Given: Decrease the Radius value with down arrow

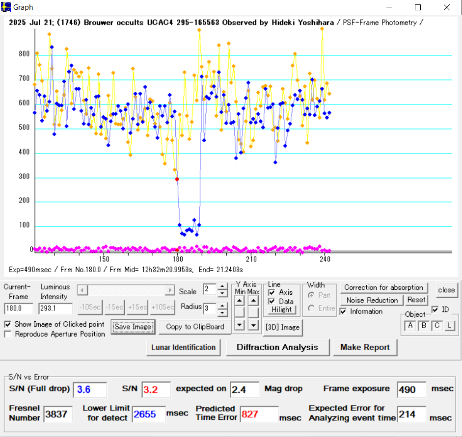Looking at the screenshot, I should (x=222, y=312).
